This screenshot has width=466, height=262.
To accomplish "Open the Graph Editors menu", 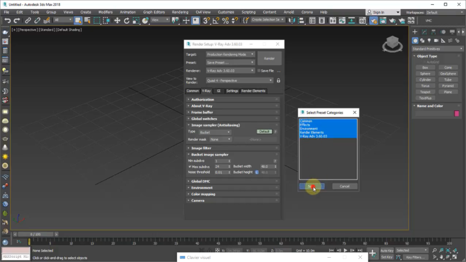I will click(154, 12).
